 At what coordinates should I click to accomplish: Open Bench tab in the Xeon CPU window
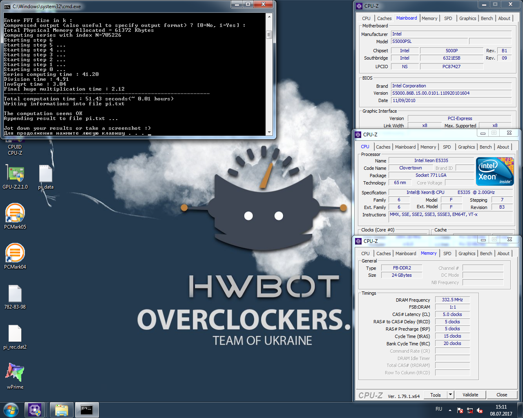(x=486, y=147)
